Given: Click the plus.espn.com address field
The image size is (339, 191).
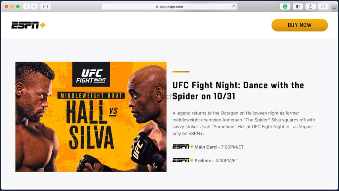Looking at the screenshot, I should [169, 7].
